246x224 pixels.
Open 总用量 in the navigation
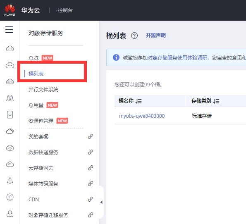click(x=36, y=105)
